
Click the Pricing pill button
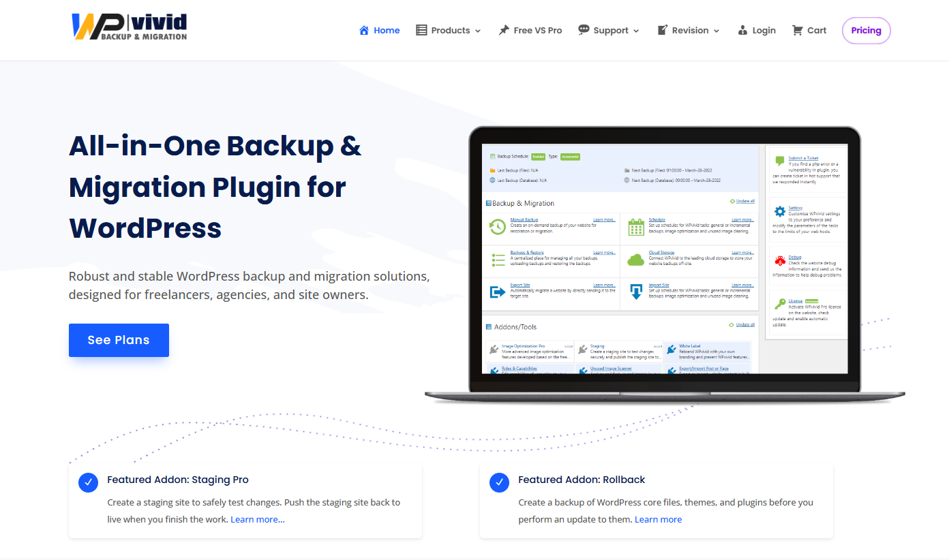click(x=867, y=30)
